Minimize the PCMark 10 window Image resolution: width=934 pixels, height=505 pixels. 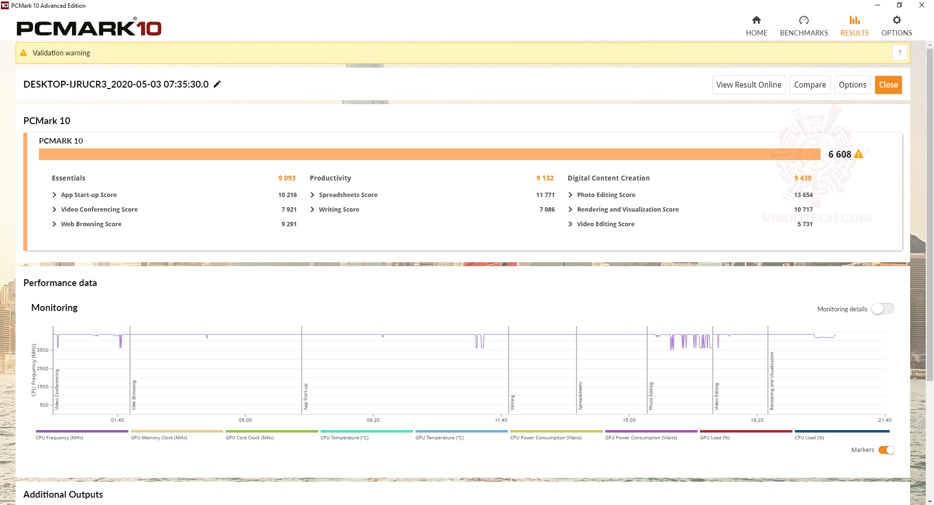(x=878, y=5)
